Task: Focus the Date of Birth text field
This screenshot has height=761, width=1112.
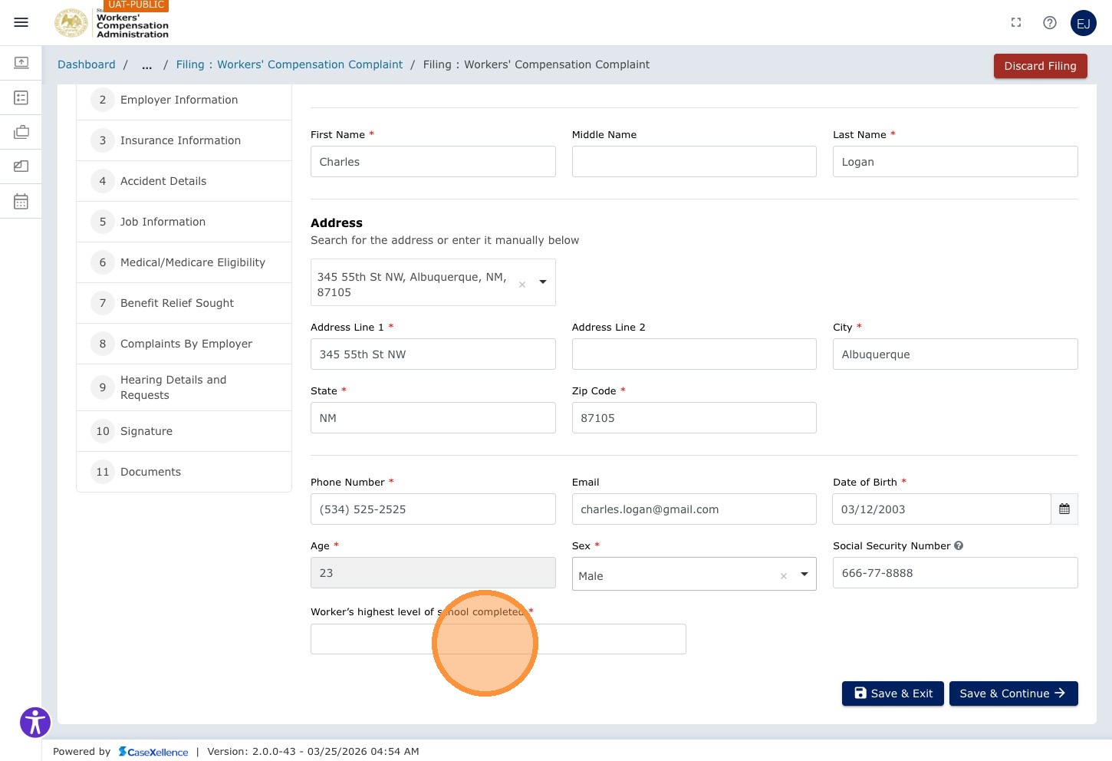Action: [942, 509]
